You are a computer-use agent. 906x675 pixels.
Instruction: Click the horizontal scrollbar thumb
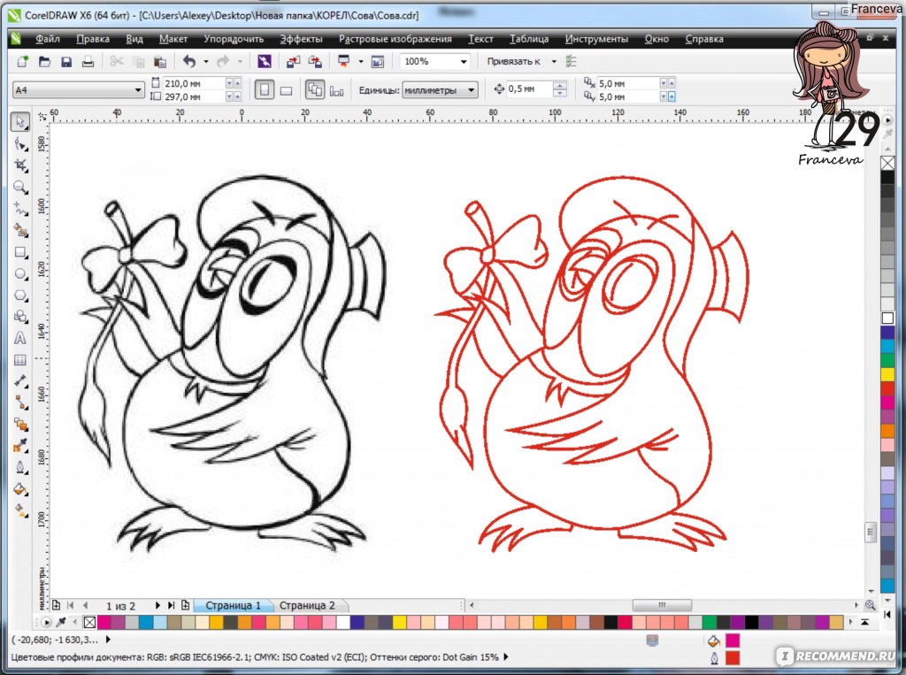[662, 605]
